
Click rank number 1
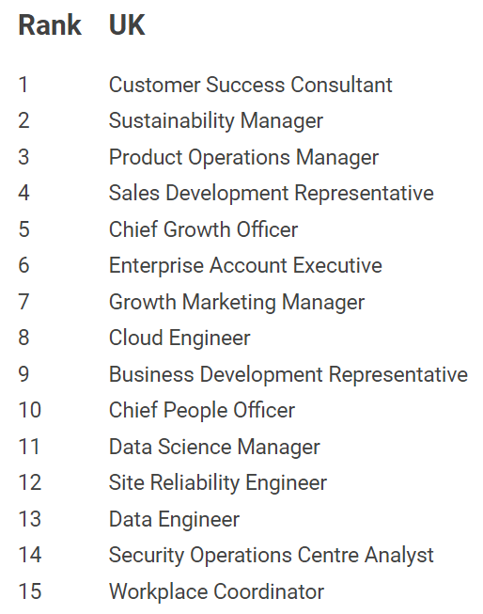tap(23, 85)
